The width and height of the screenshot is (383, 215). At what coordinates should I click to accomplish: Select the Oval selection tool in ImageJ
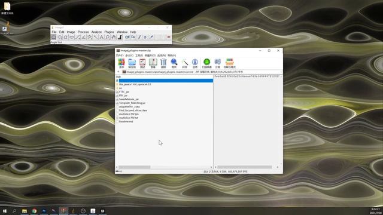60,37
